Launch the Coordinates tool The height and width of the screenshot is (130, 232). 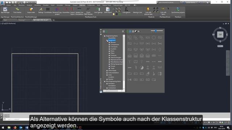[x=48, y=10]
